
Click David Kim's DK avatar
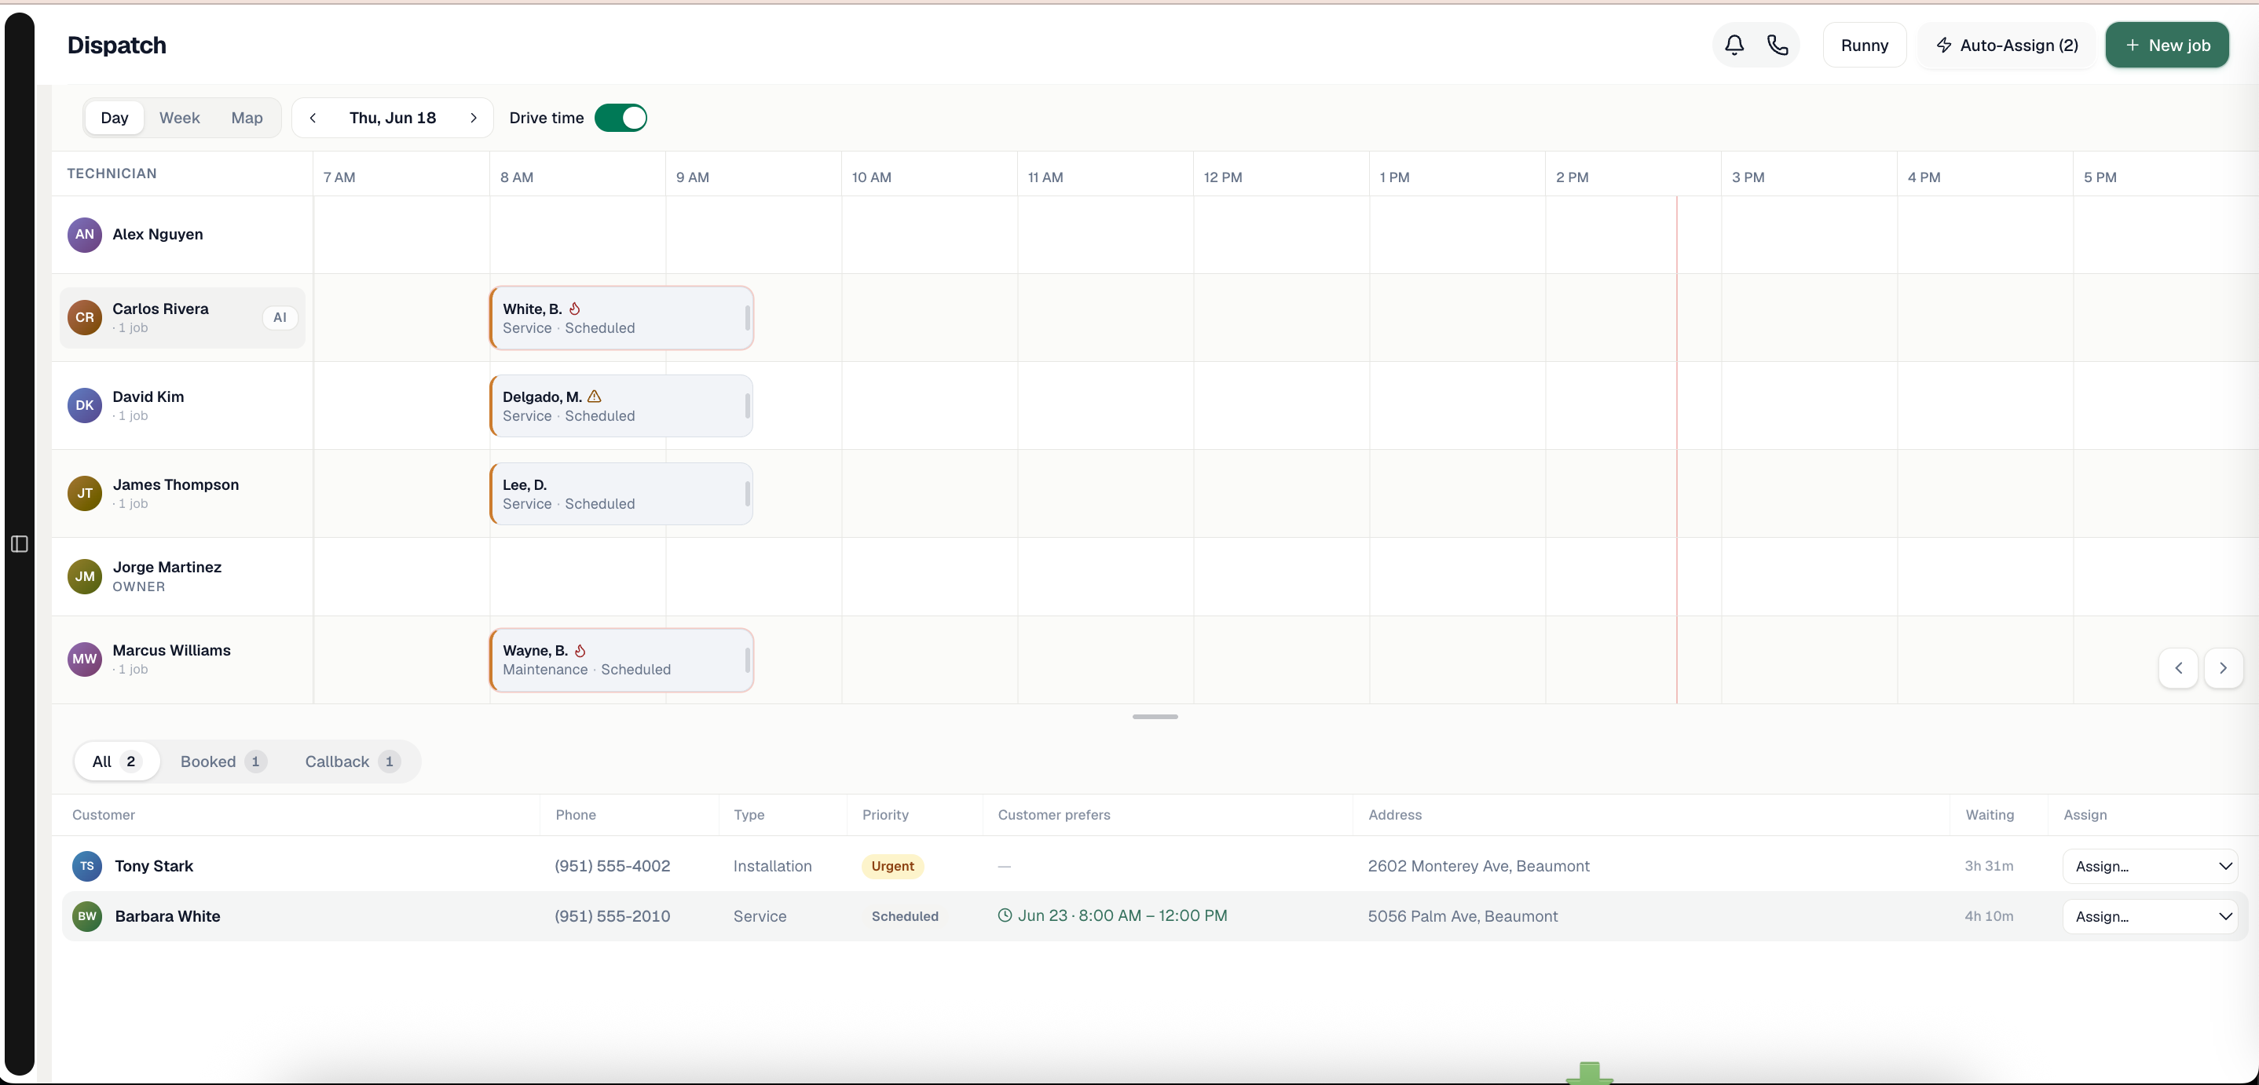(x=84, y=405)
